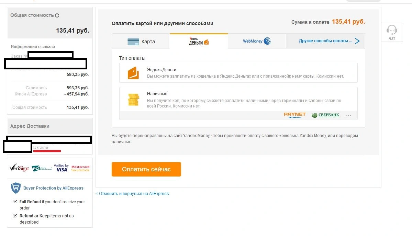Open the Другие способы оплаты tab
412x239 pixels.
325,41
